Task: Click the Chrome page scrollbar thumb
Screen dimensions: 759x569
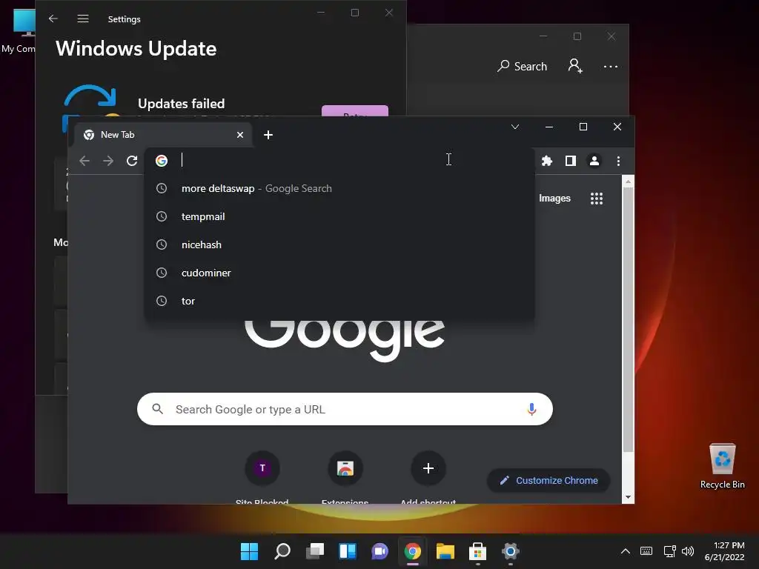Action: (628, 319)
